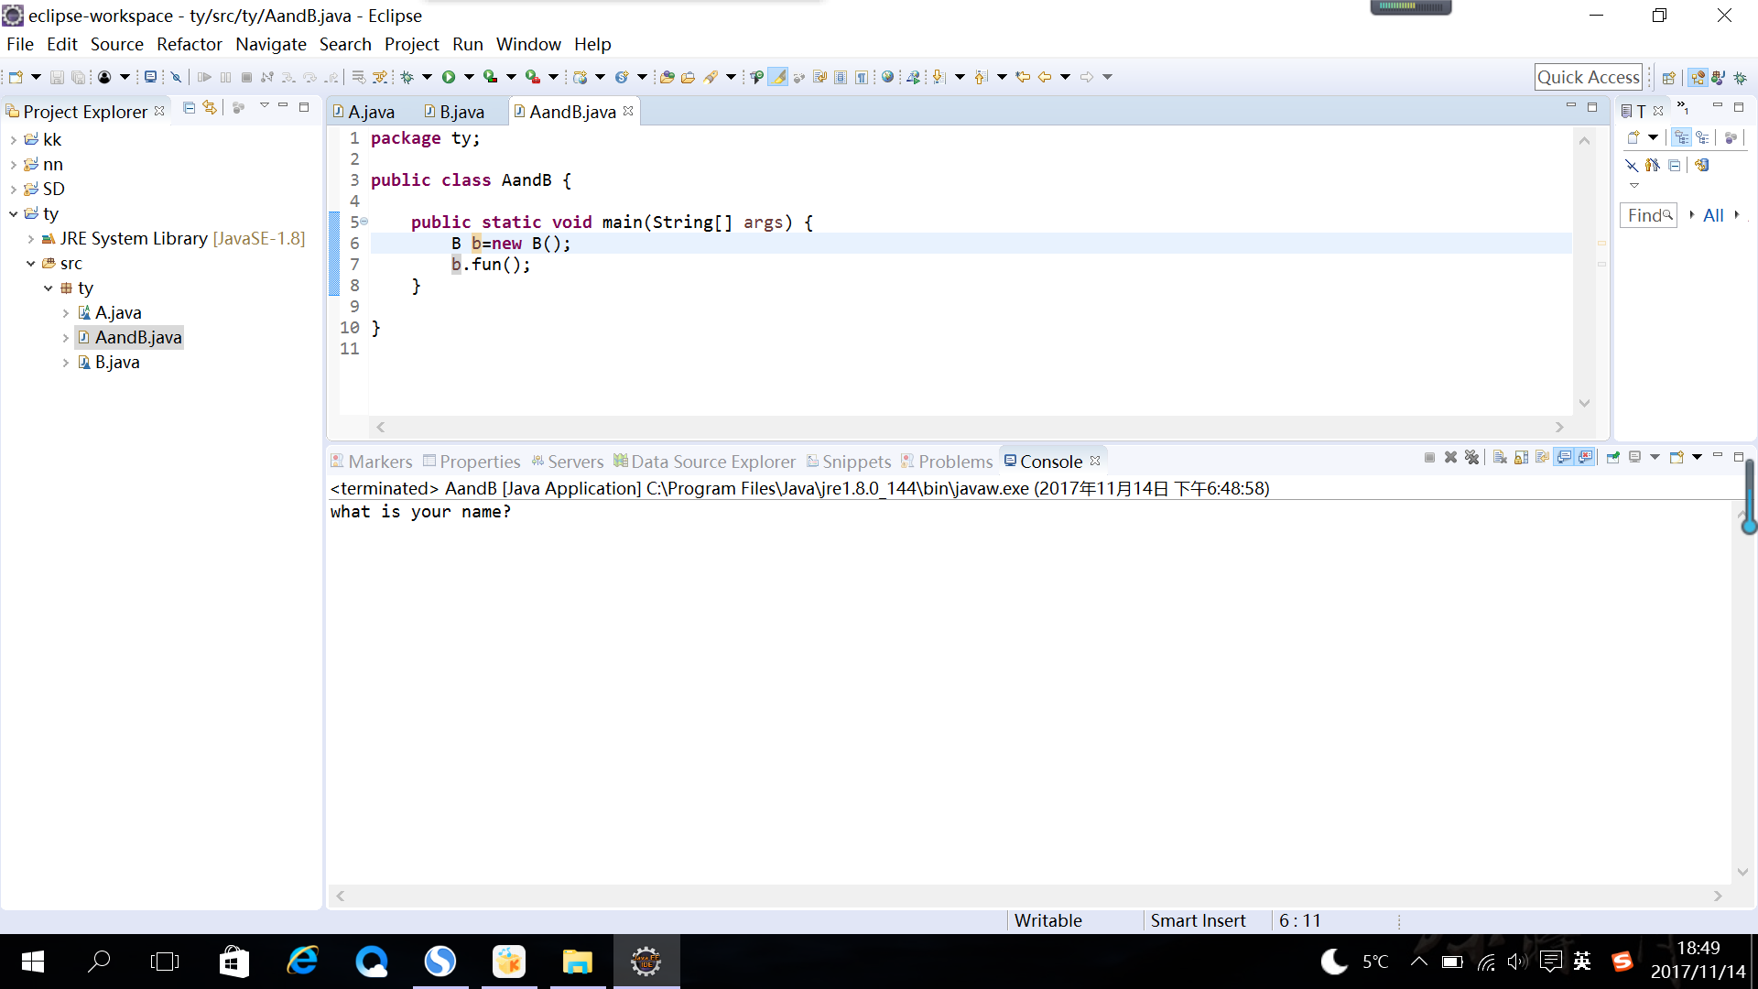This screenshot has height=989, width=1758.
Task: Expand the nn project node
Action: point(13,165)
